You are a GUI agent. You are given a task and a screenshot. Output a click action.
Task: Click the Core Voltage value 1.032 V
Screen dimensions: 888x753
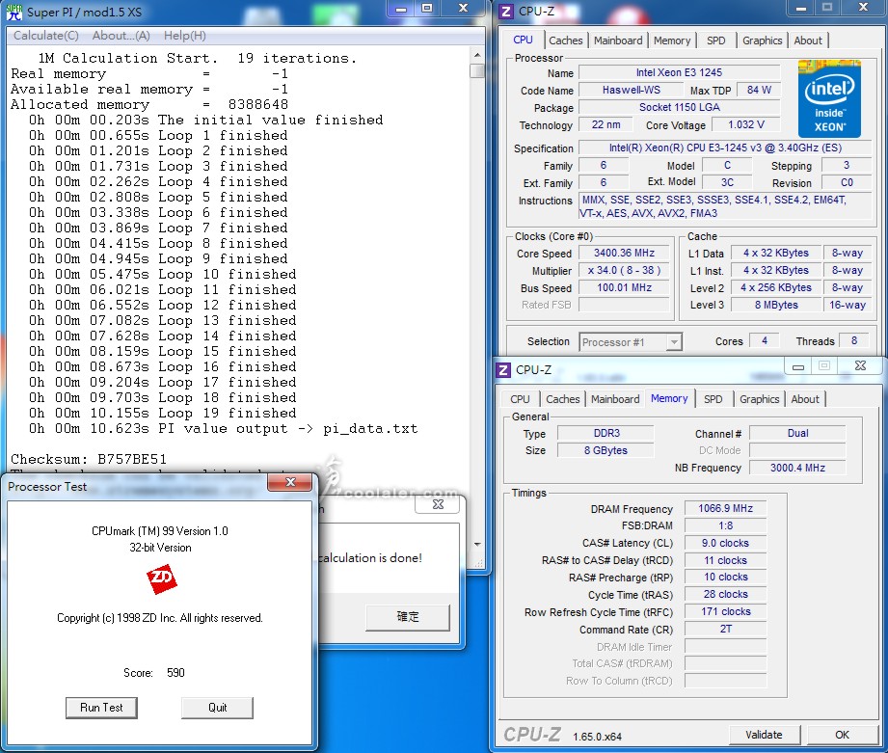[x=746, y=124]
